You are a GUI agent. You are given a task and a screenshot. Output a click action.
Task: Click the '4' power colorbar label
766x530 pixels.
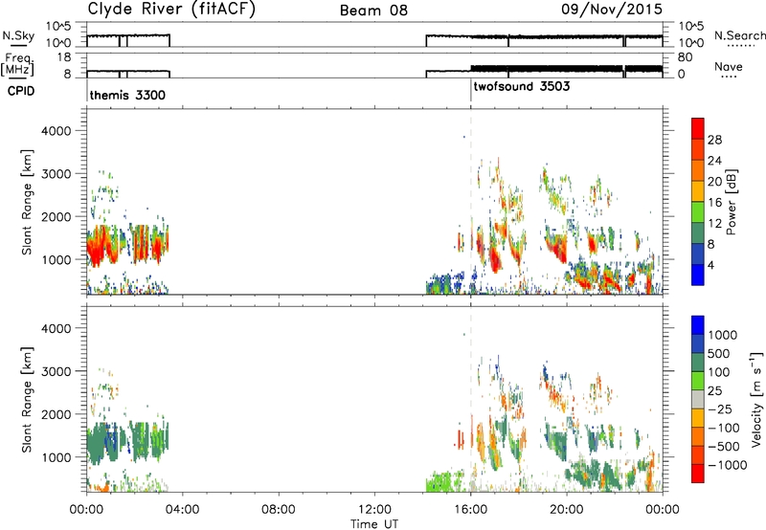click(x=710, y=265)
